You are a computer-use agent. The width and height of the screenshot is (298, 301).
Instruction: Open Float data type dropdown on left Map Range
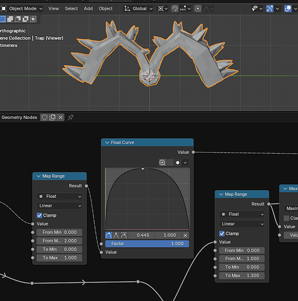point(60,196)
